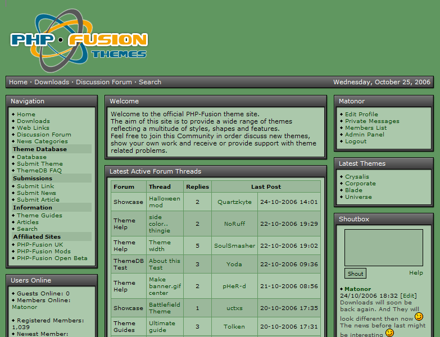Viewport: 440px width, 337px height.
Task: View SoulSmasher's profile in Last Post
Action: click(234, 245)
